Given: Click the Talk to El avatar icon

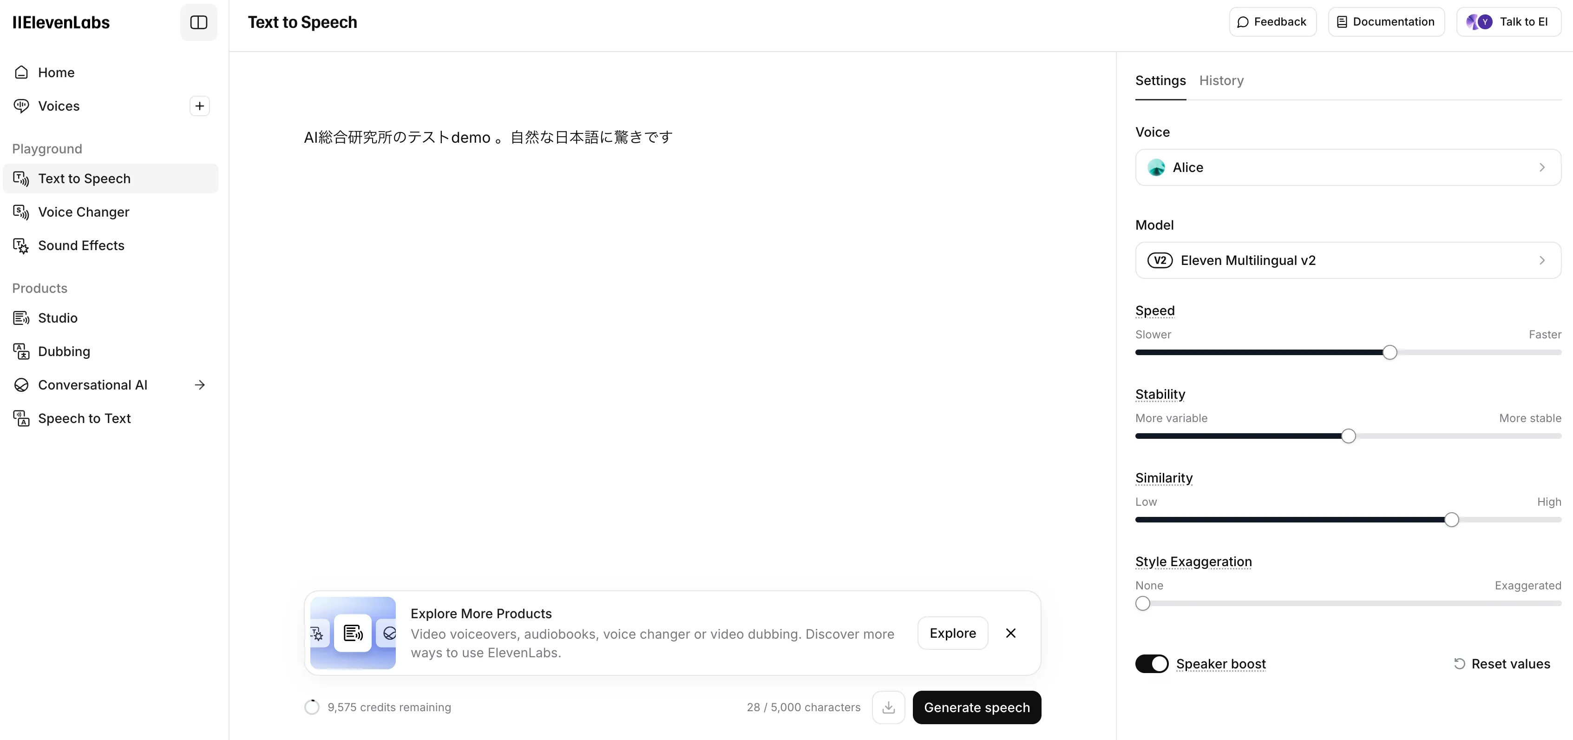Looking at the screenshot, I should (1479, 22).
